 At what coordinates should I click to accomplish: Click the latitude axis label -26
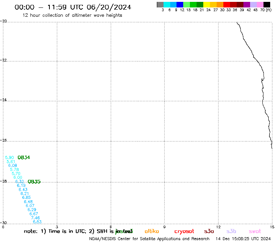tap(3, 140)
